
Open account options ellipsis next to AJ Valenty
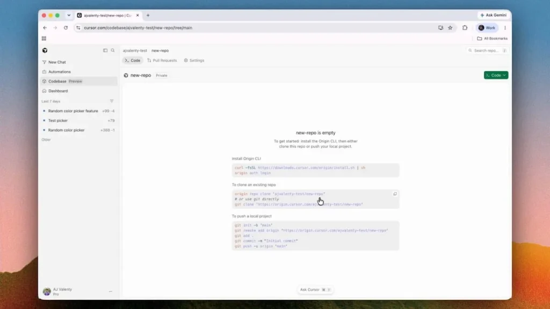111,291
